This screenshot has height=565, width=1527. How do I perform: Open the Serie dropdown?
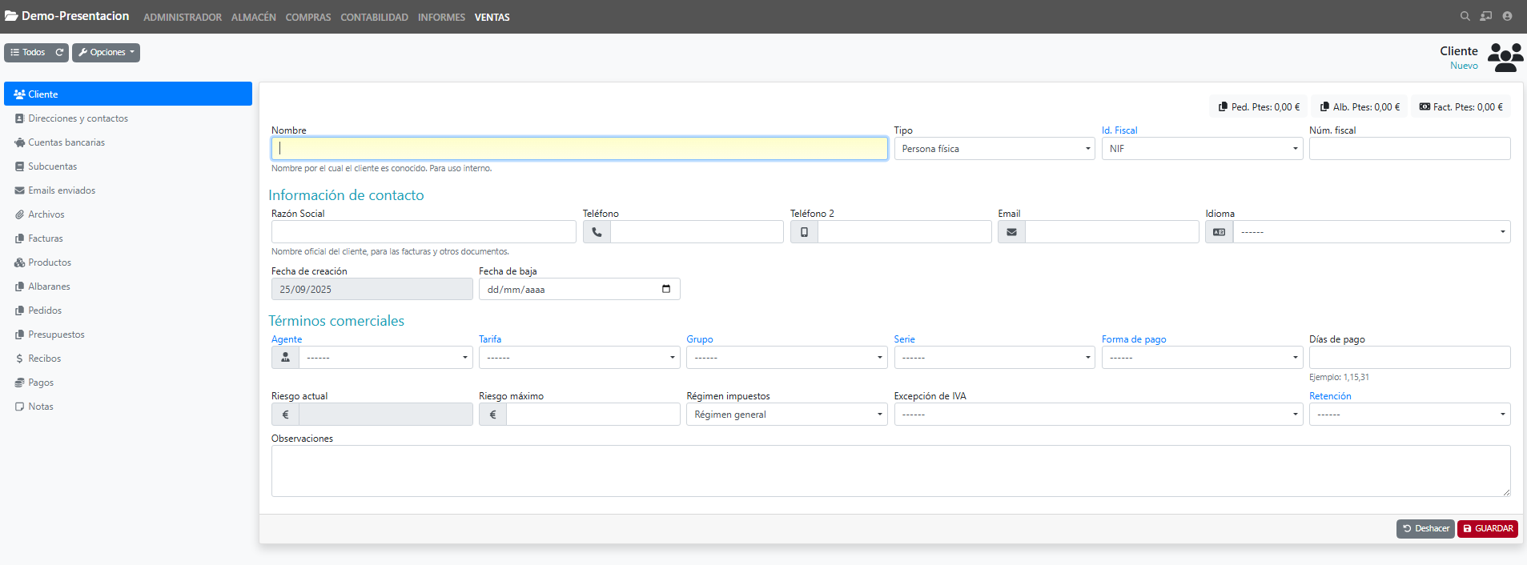pos(995,358)
